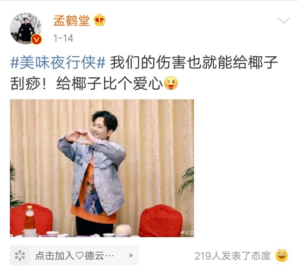This screenshot has height=274, width=298.
Task: Click the orange verified V badge
Action: tap(36, 40)
